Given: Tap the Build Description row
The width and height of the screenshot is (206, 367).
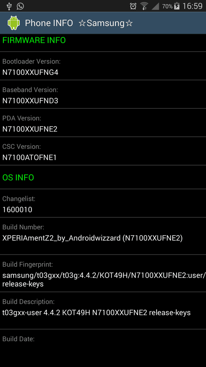Looking at the screenshot, I should click(103, 311).
